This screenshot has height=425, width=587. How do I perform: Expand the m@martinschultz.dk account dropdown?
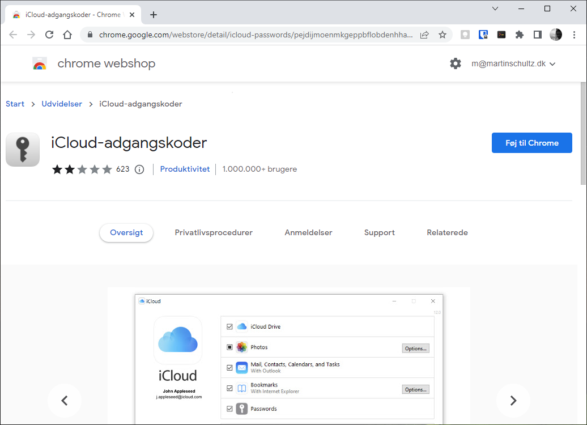point(513,63)
